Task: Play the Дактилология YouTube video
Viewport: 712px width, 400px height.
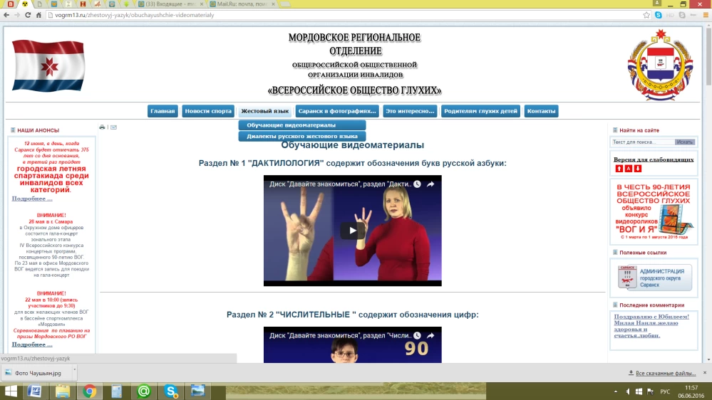Action: [352, 231]
